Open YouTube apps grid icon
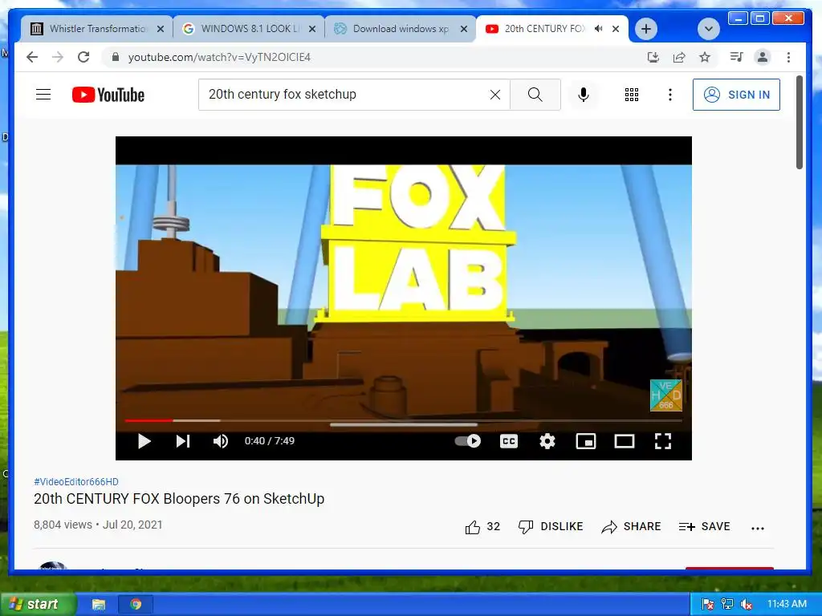 pyautogui.click(x=631, y=95)
